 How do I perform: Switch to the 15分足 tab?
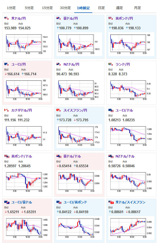click(x=47, y=8)
